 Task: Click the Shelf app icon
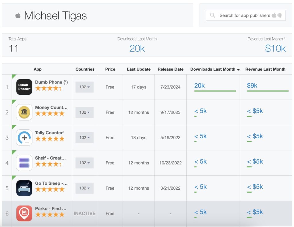[x=24, y=163]
